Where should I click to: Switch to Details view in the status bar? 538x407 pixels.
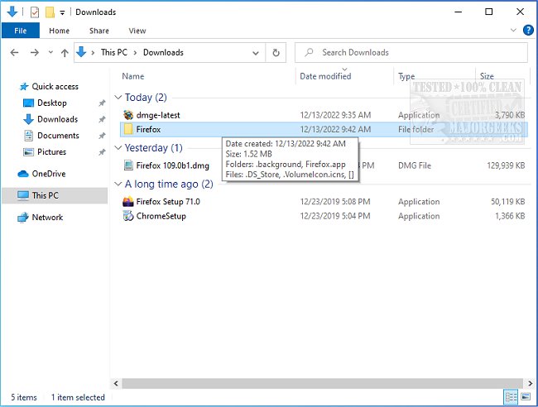511,397
